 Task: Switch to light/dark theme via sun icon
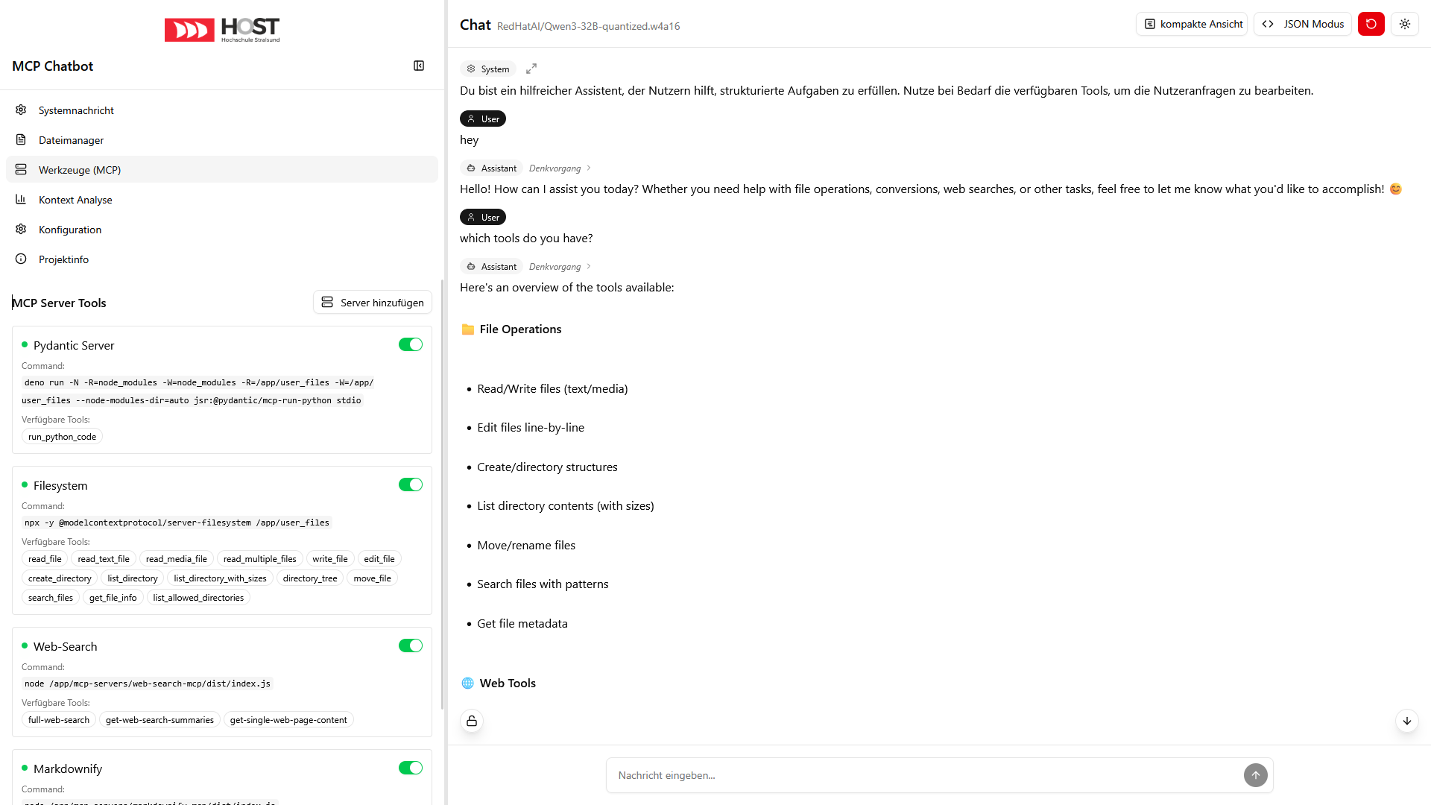click(x=1405, y=24)
